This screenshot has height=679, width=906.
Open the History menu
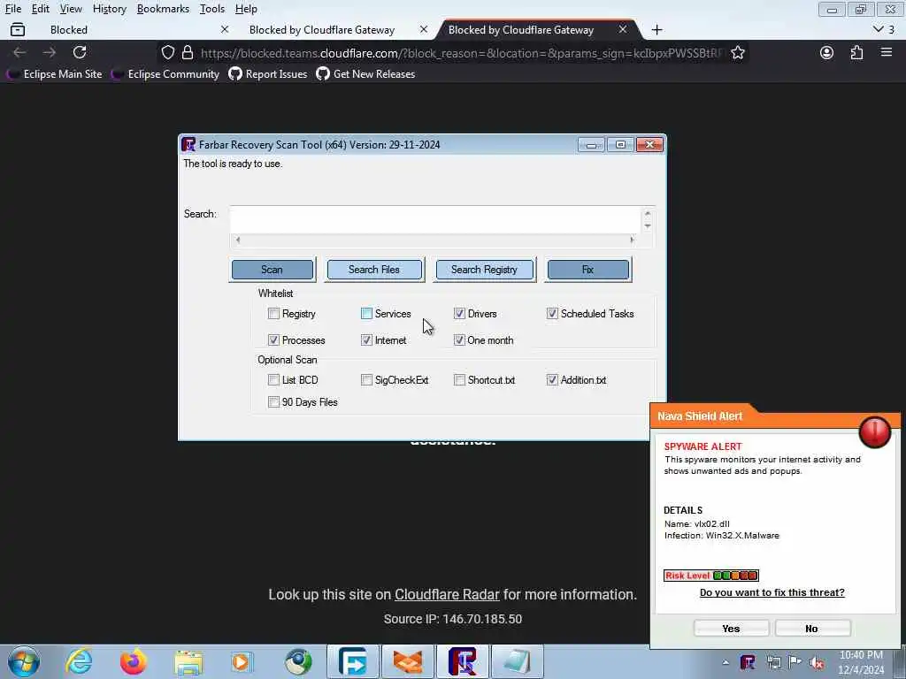click(x=109, y=9)
